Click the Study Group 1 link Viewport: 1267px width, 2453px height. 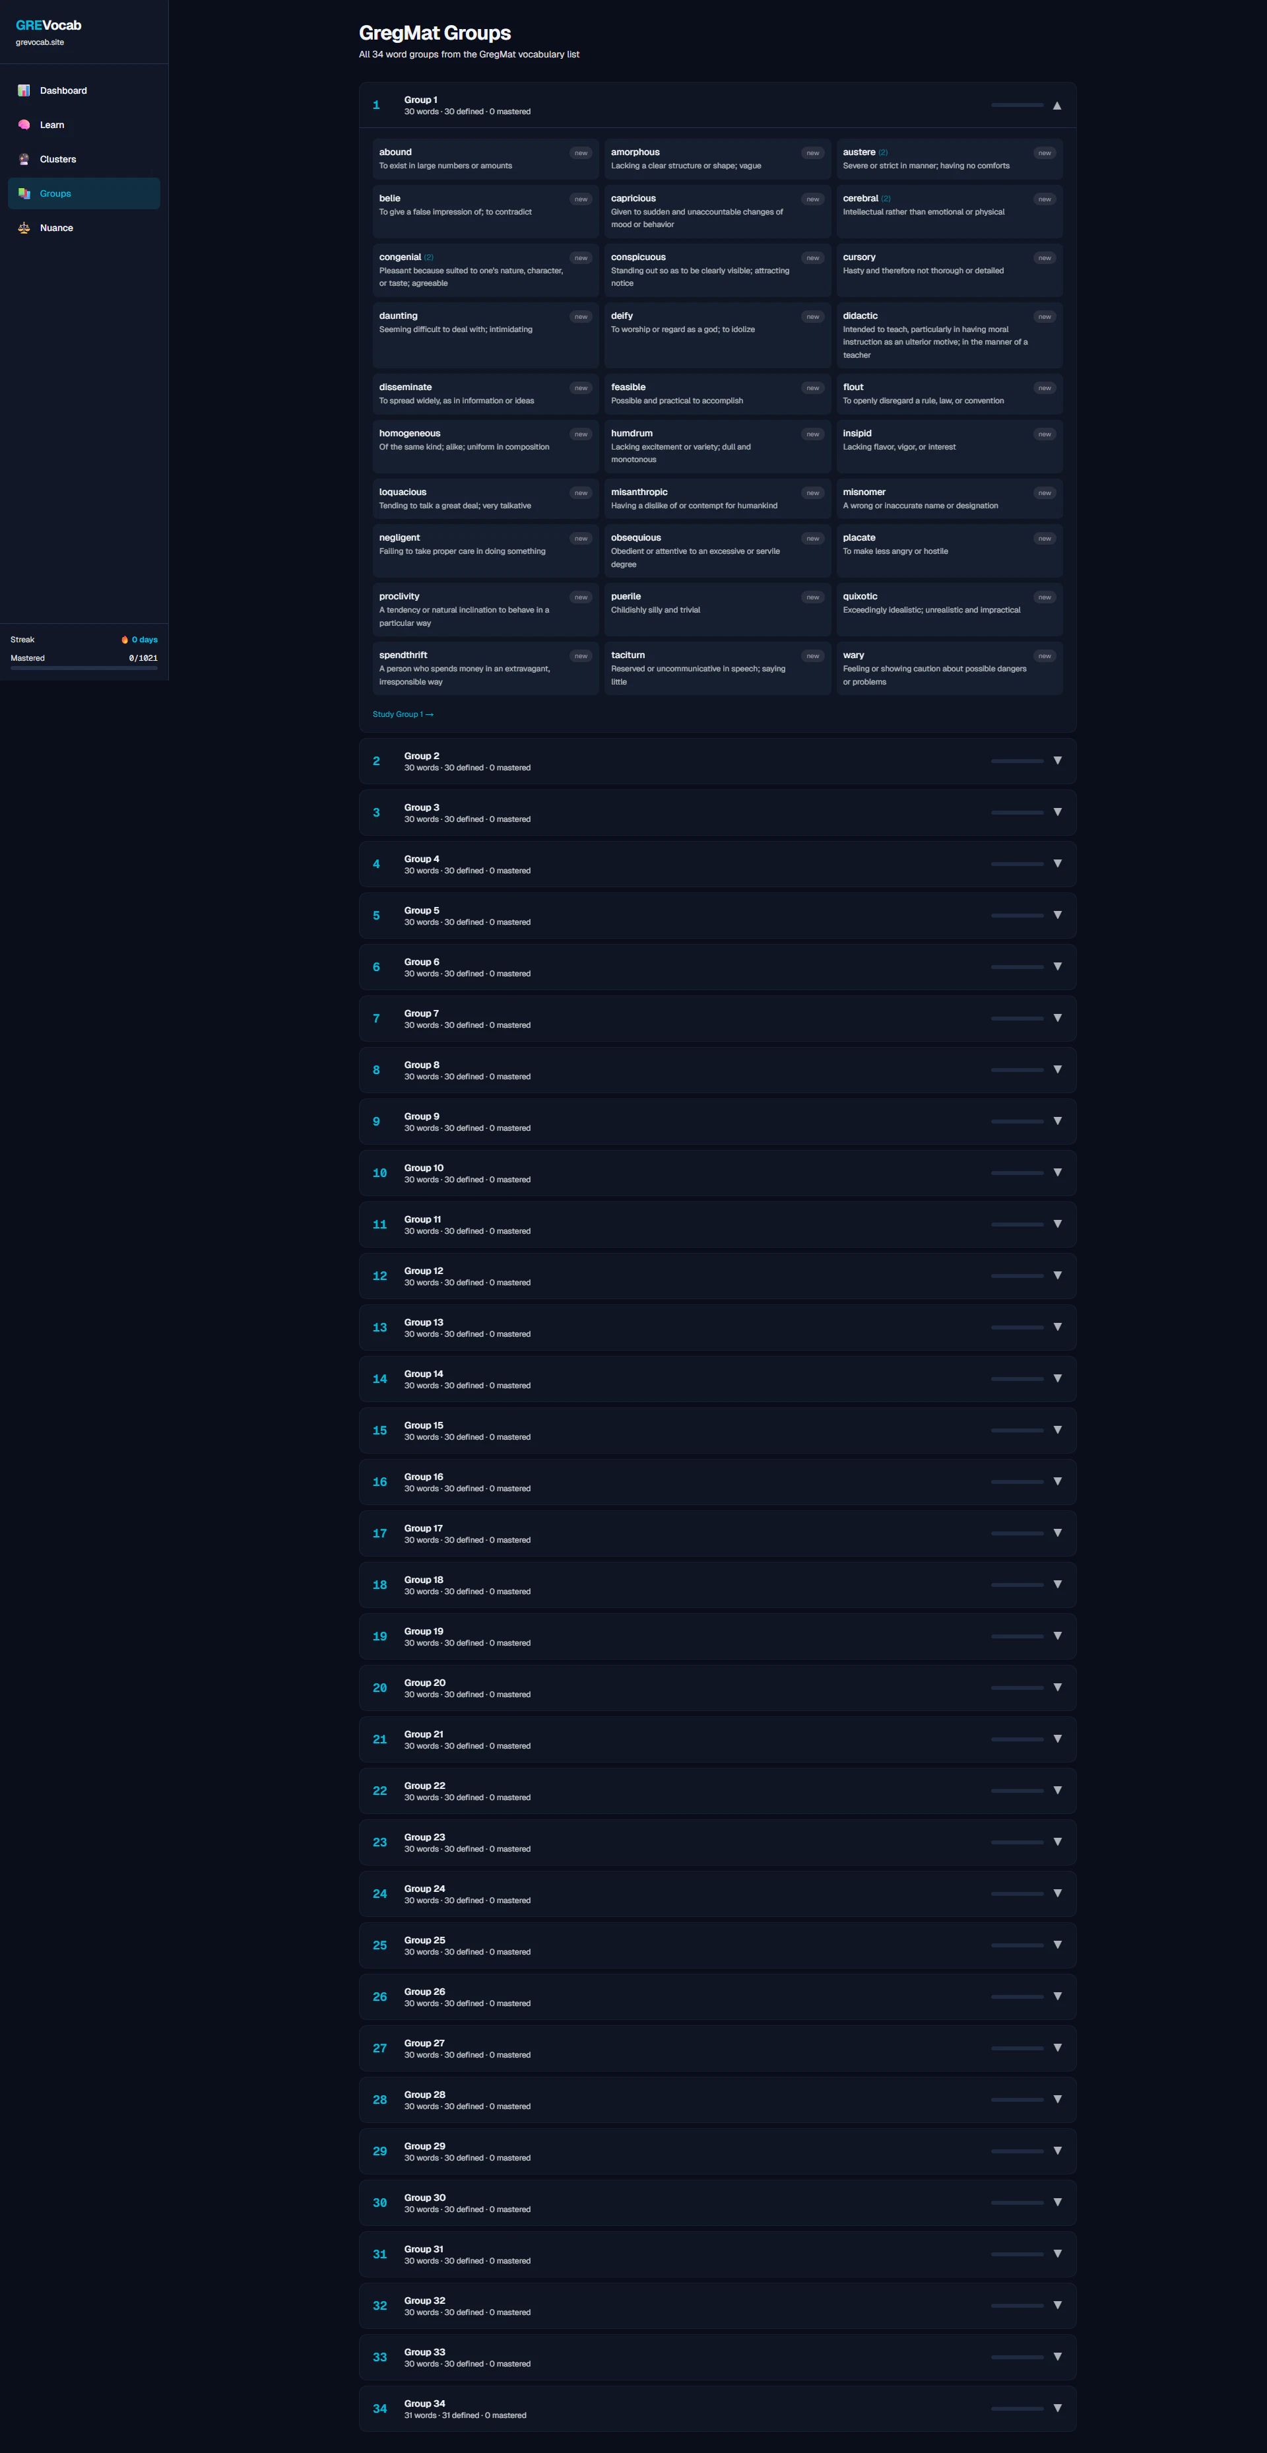pyautogui.click(x=403, y=714)
